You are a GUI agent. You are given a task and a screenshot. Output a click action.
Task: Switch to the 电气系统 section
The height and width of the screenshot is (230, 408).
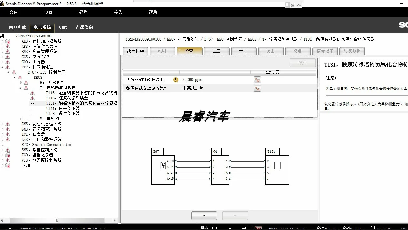pos(42,27)
